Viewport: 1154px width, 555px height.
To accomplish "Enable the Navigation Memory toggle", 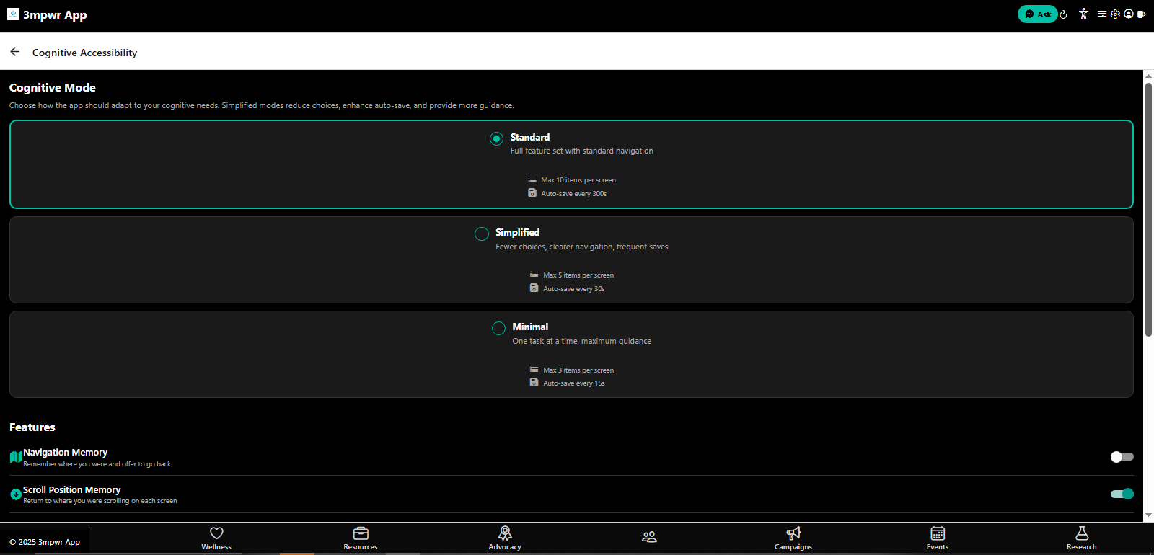I will point(1122,456).
